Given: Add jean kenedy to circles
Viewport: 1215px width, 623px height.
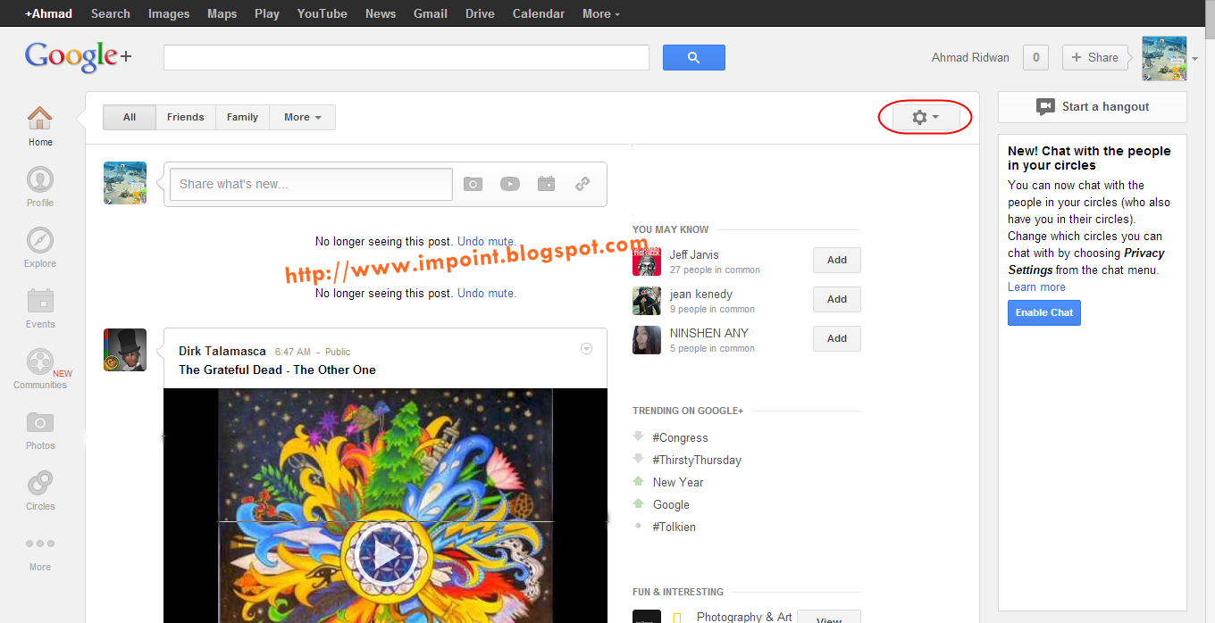Looking at the screenshot, I should (x=837, y=299).
